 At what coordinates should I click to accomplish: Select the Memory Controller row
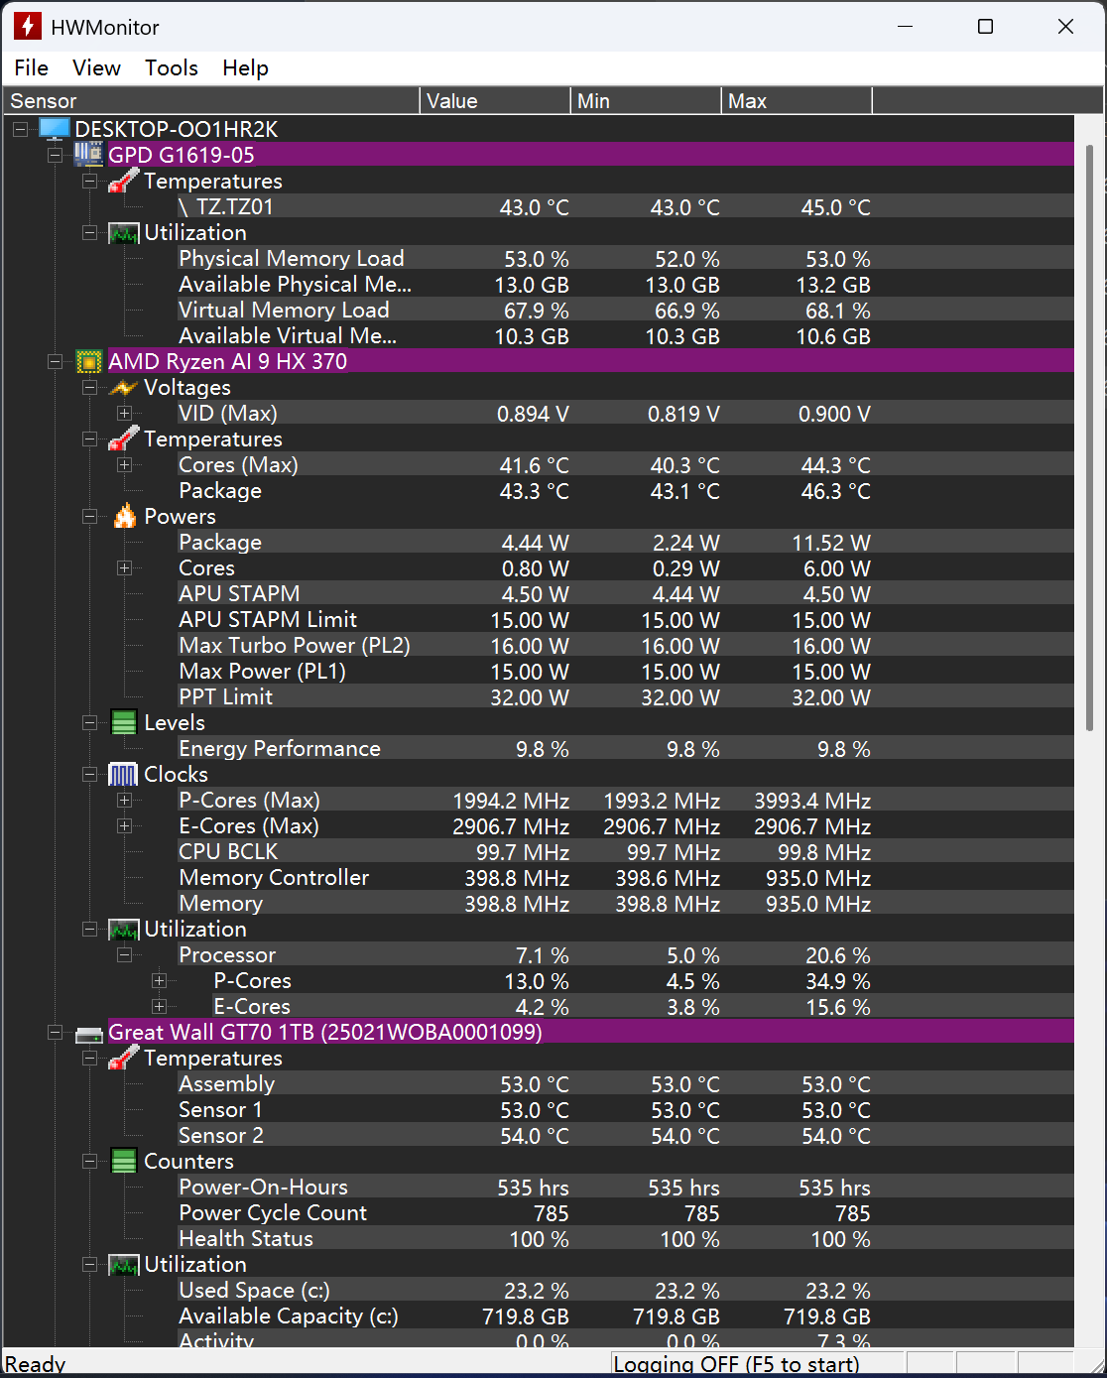click(x=625, y=877)
